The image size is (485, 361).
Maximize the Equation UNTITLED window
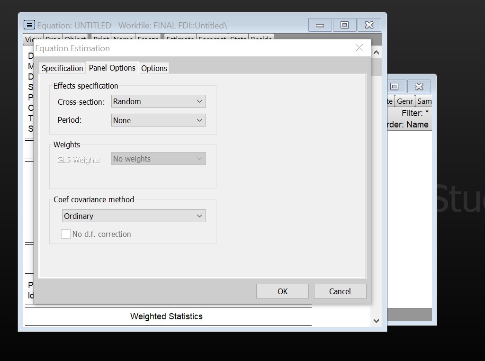pyautogui.click(x=345, y=25)
